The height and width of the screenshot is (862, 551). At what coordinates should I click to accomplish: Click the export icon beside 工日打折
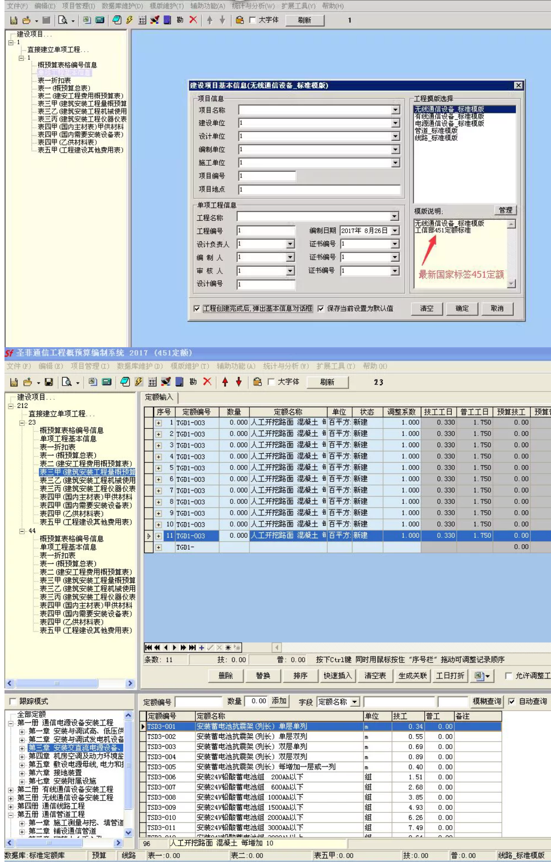point(482,675)
